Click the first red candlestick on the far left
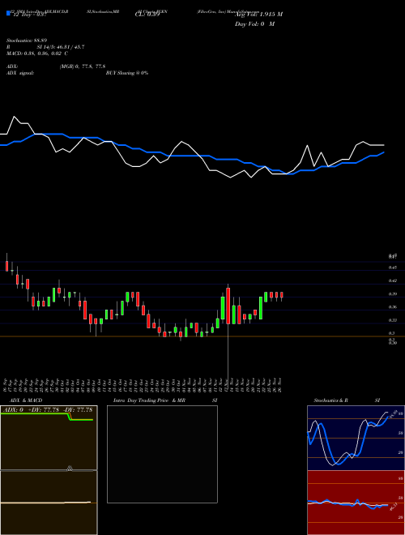Viewport: 405px width, 535px height. [6, 266]
